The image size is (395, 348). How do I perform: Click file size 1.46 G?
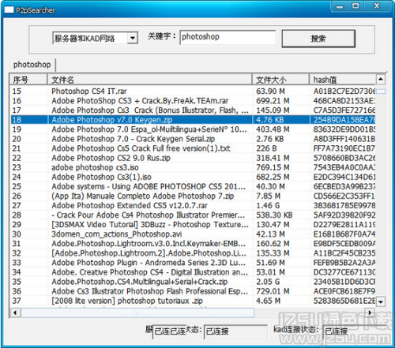click(x=268, y=205)
